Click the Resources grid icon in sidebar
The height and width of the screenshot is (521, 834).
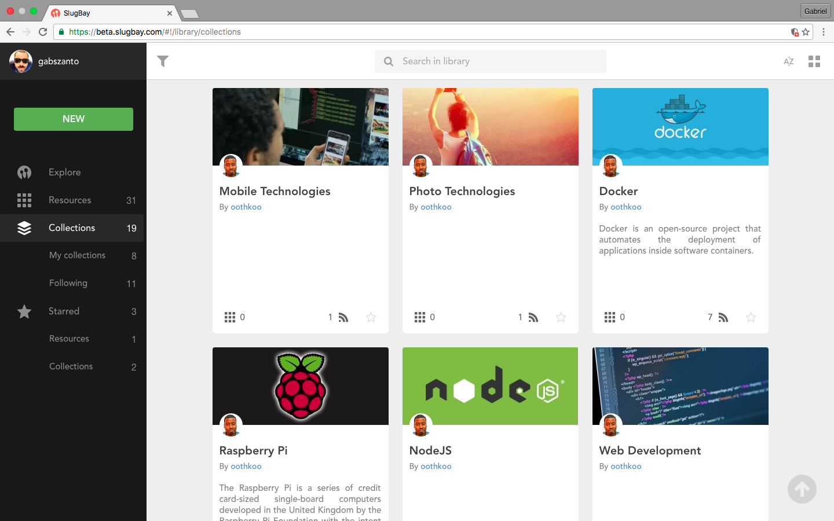[24, 200]
